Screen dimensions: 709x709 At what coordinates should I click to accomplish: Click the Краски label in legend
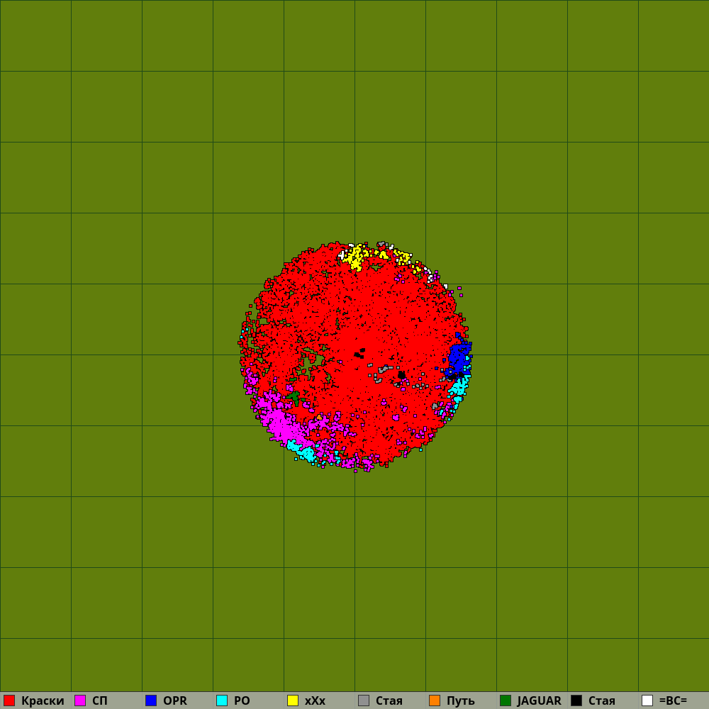pos(43,700)
